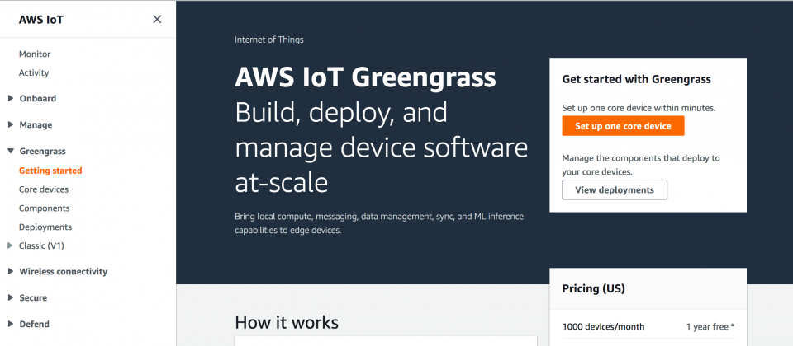Click the How it works heading

tap(287, 322)
